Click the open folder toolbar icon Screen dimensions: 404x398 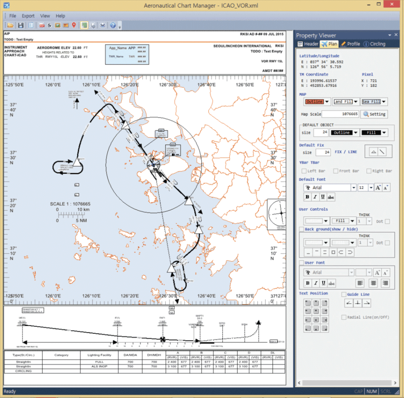tap(10, 26)
